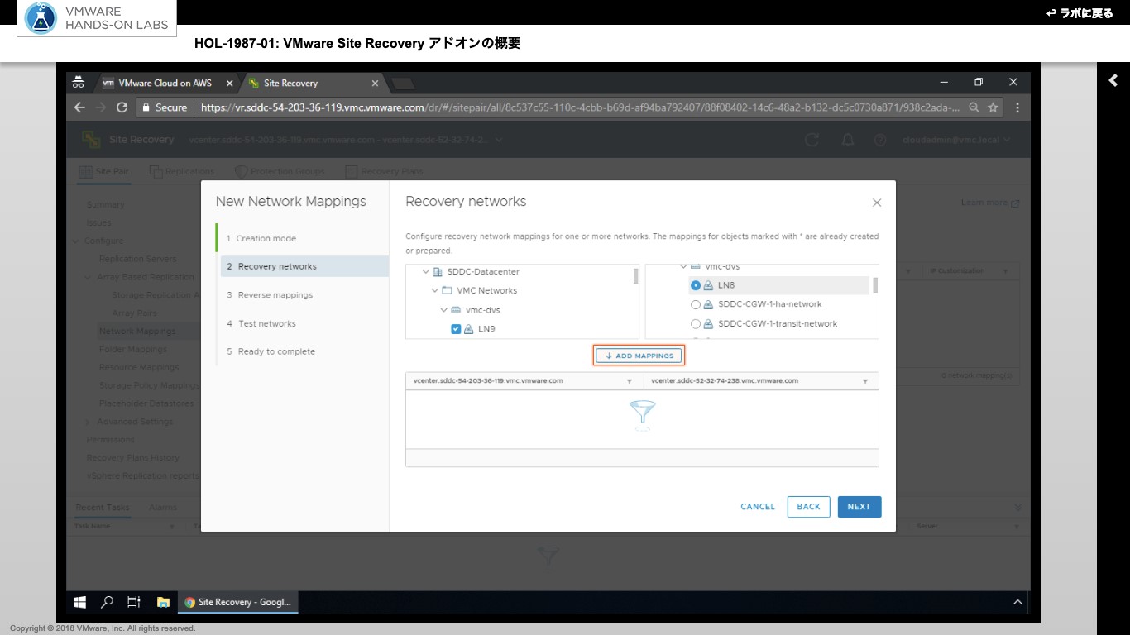Open the Windows Start menu
This screenshot has height=635, width=1130.
click(80, 602)
